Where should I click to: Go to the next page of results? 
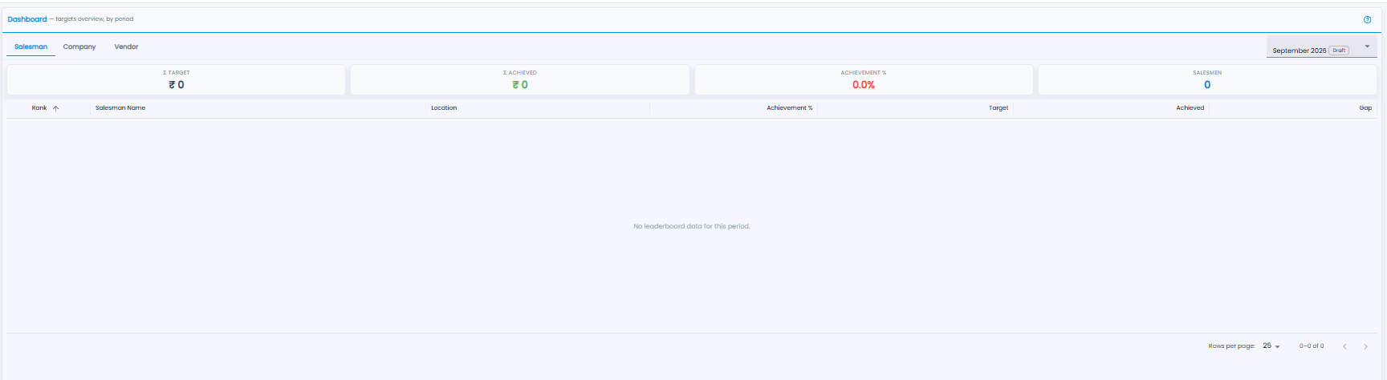1365,346
